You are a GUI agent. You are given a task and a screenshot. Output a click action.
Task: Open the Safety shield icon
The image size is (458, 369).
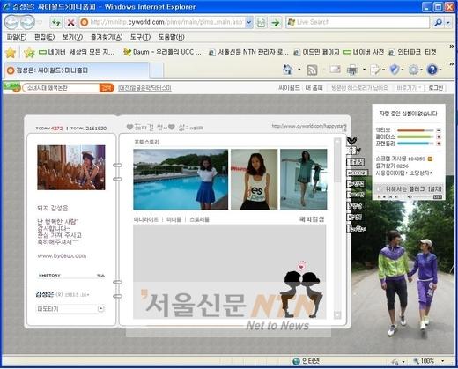(x=395, y=70)
